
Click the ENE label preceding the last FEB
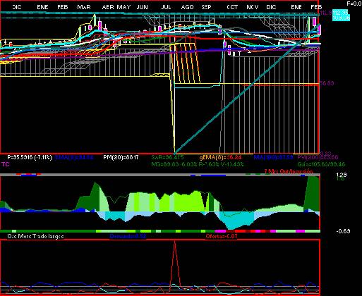point(296,7)
